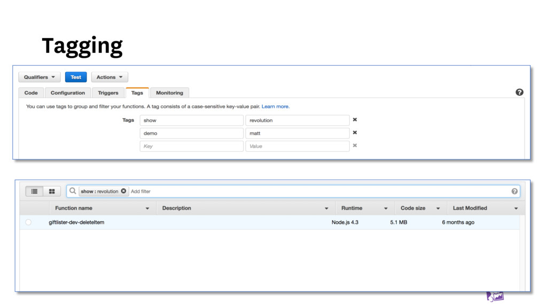Switch to grid view of functions
This screenshot has width=547, height=308.
[52, 191]
